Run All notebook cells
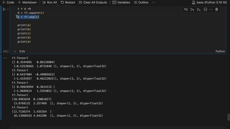 coord(50,3)
